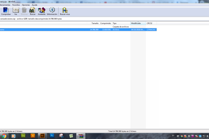Click the greyed-out Eliminar icon
209x139 pixels.
coord(24,11)
